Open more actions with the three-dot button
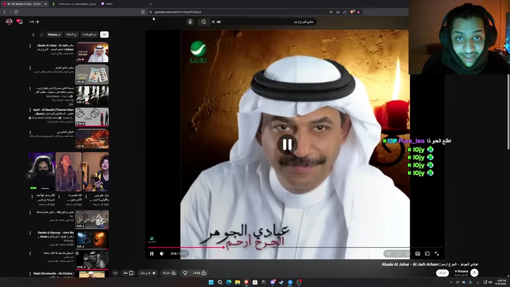This screenshot has height=287, width=510. [115, 273]
